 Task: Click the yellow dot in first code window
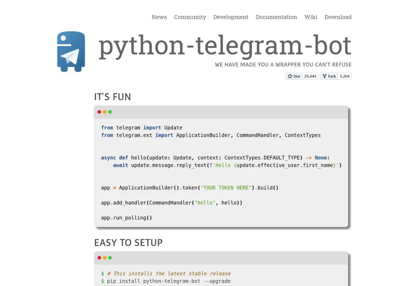104,112
